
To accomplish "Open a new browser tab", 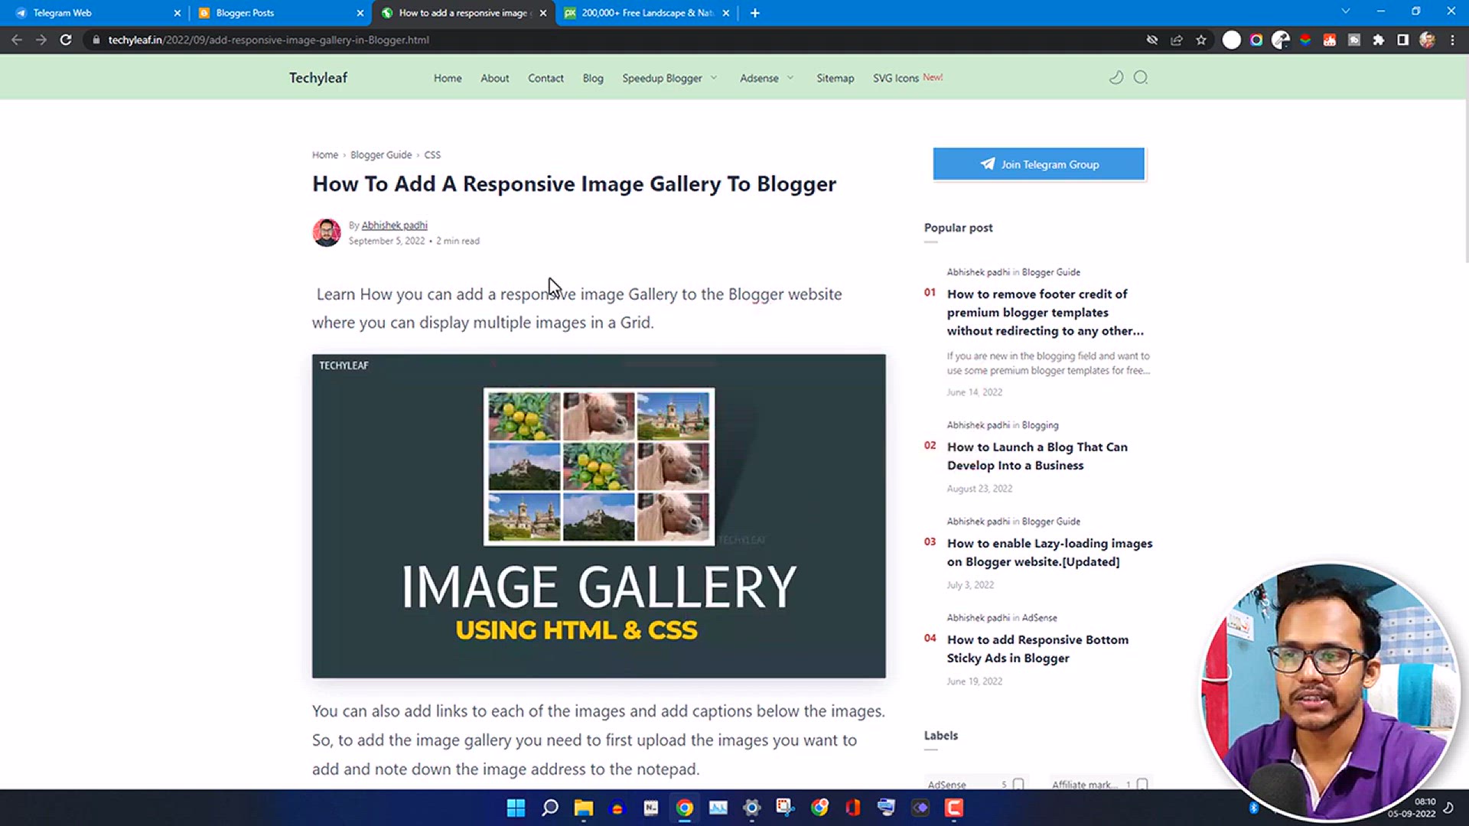I will click(x=755, y=13).
